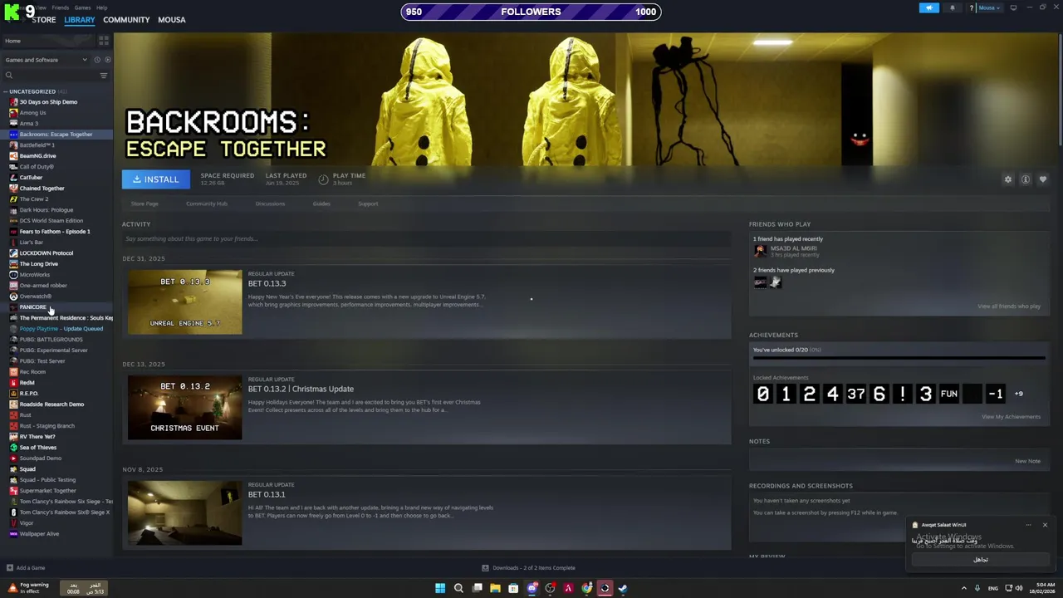Open the STORE tab

[x=43, y=19]
